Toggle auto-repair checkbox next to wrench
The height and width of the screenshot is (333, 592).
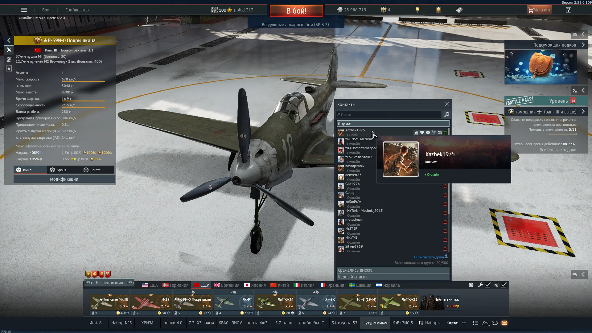pos(488,285)
